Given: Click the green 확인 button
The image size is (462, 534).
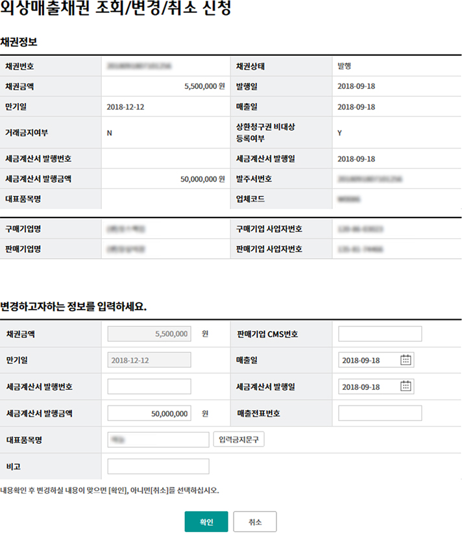Looking at the screenshot, I should pyautogui.click(x=206, y=522).
